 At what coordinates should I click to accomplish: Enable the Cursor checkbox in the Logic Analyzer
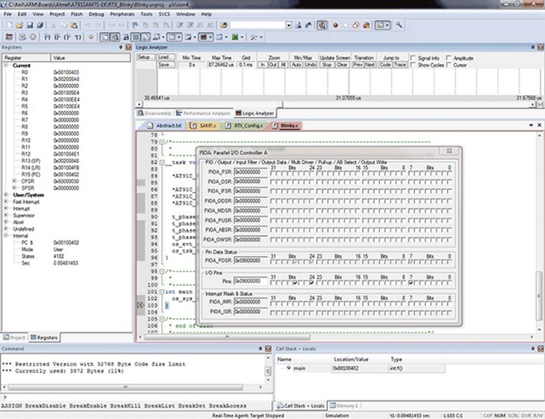pos(449,65)
